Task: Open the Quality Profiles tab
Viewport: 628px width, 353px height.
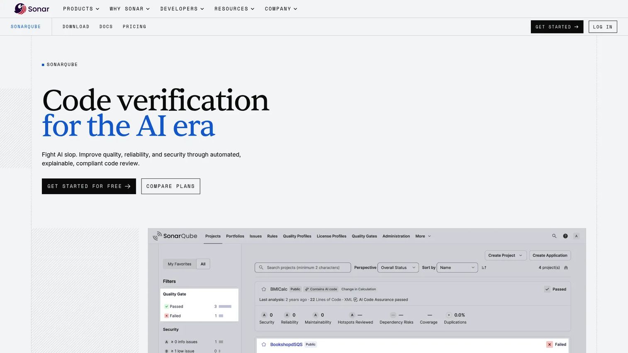Action: 297,236
